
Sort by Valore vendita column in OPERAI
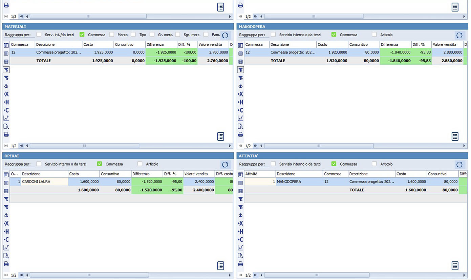point(199,174)
